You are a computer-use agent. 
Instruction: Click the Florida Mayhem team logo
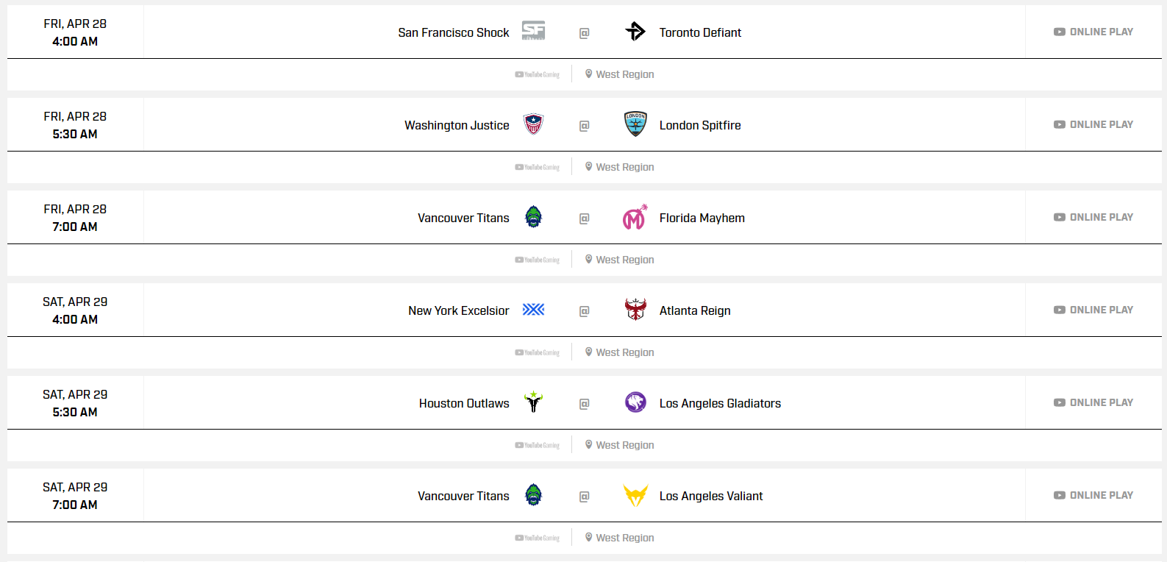(635, 217)
